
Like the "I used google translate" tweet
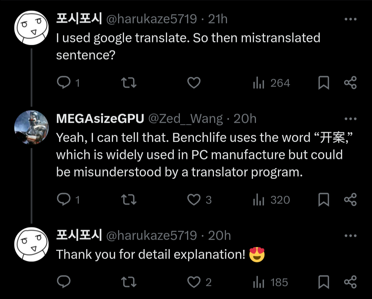pyautogui.click(x=194, y=83)
